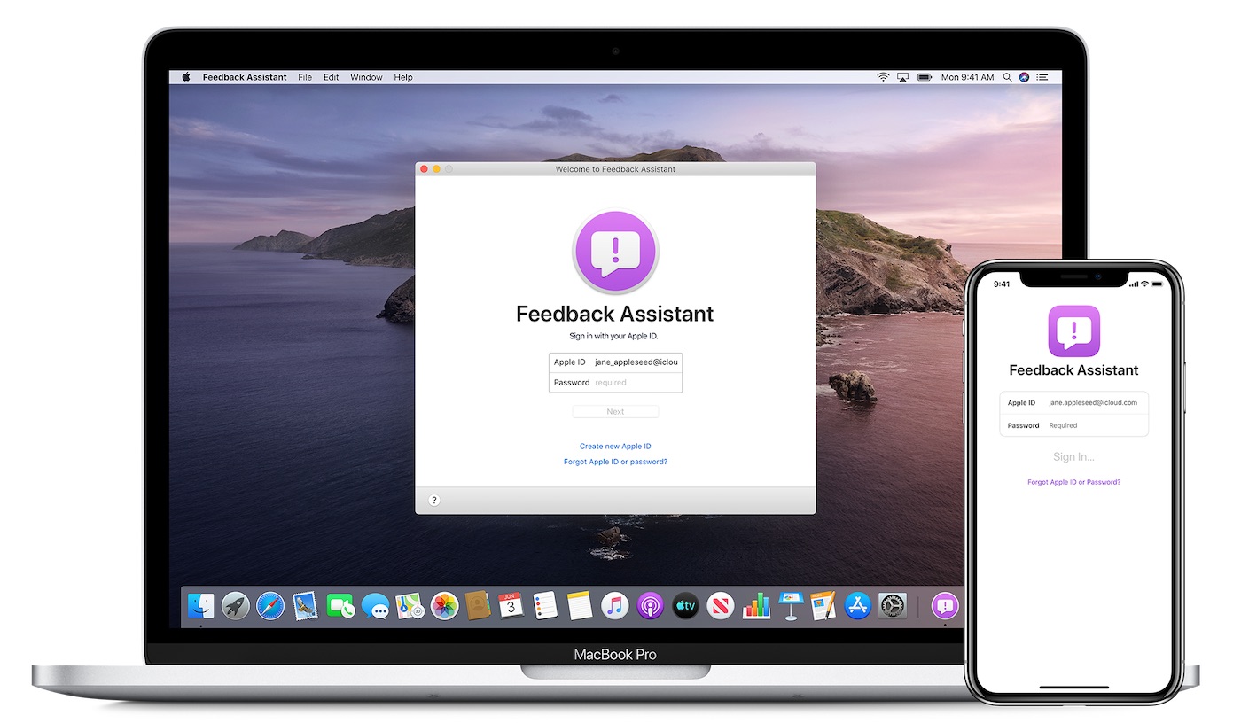Tap Forgot Apple ID or Password on iPhone
The height and width of the screenshot is (723, 1241).
(1073, 482)
